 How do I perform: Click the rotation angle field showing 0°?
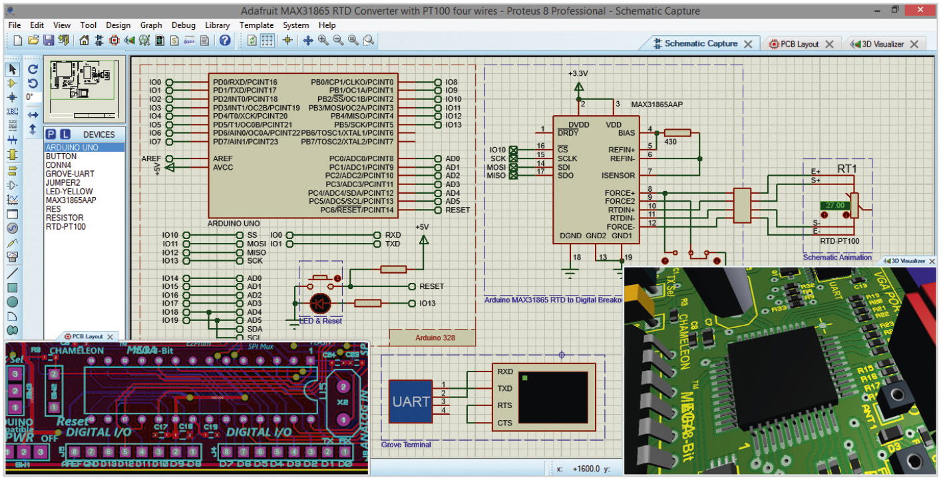tap(33, 97)
